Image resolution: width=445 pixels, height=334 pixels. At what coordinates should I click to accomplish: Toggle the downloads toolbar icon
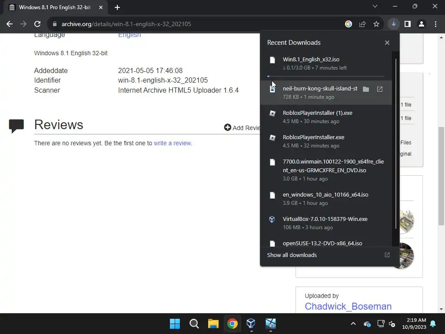pyautogui.click(x=393, y=24)
